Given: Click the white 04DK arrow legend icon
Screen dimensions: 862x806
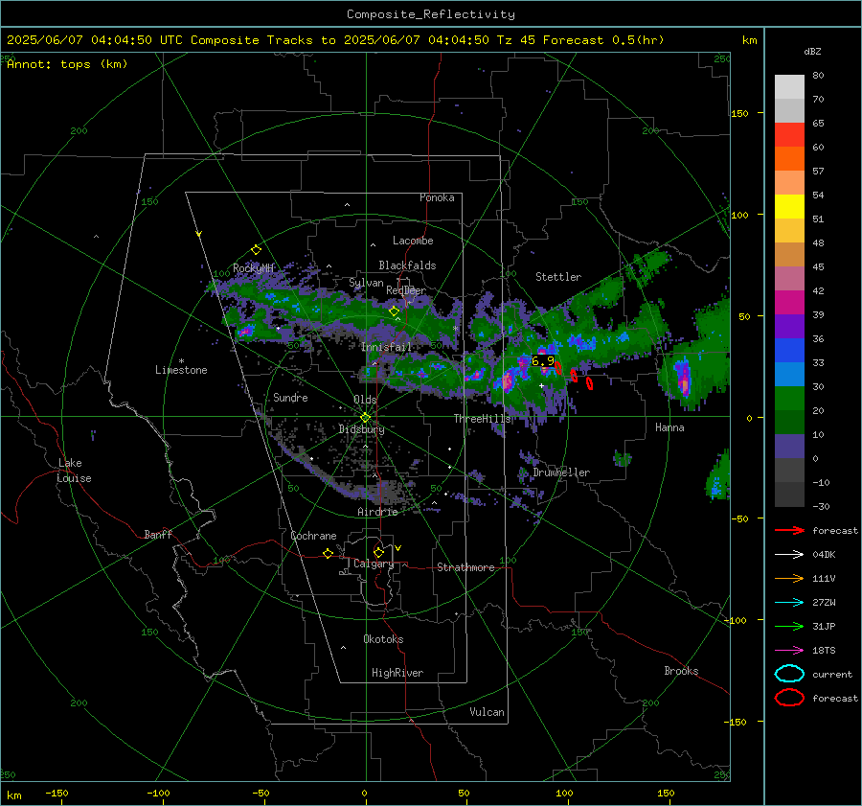Looking at the screenshot, I should [x=789, y=555].
